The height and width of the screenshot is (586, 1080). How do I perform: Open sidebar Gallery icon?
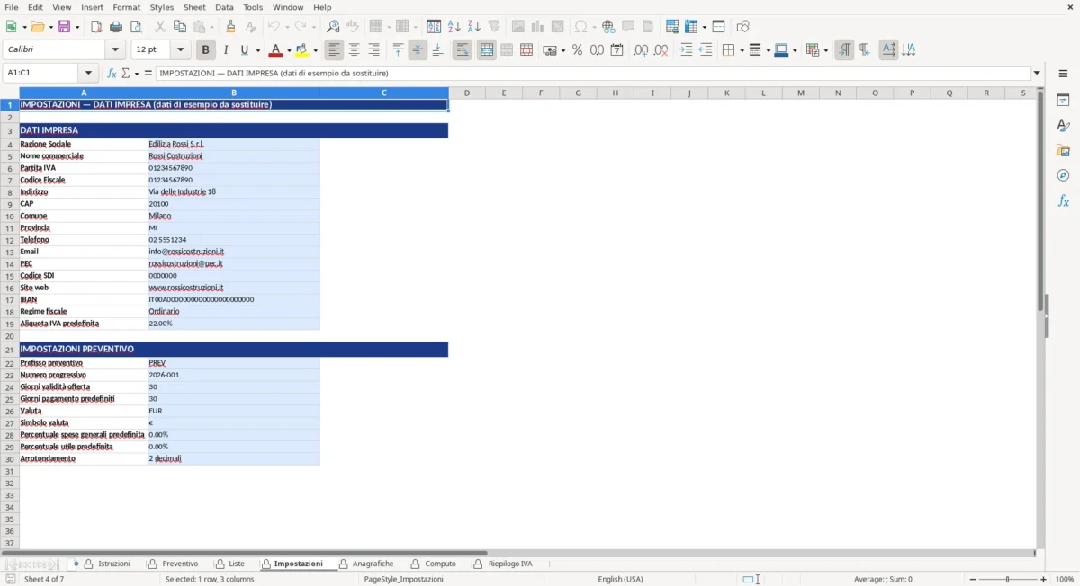tap(1063, 150)
